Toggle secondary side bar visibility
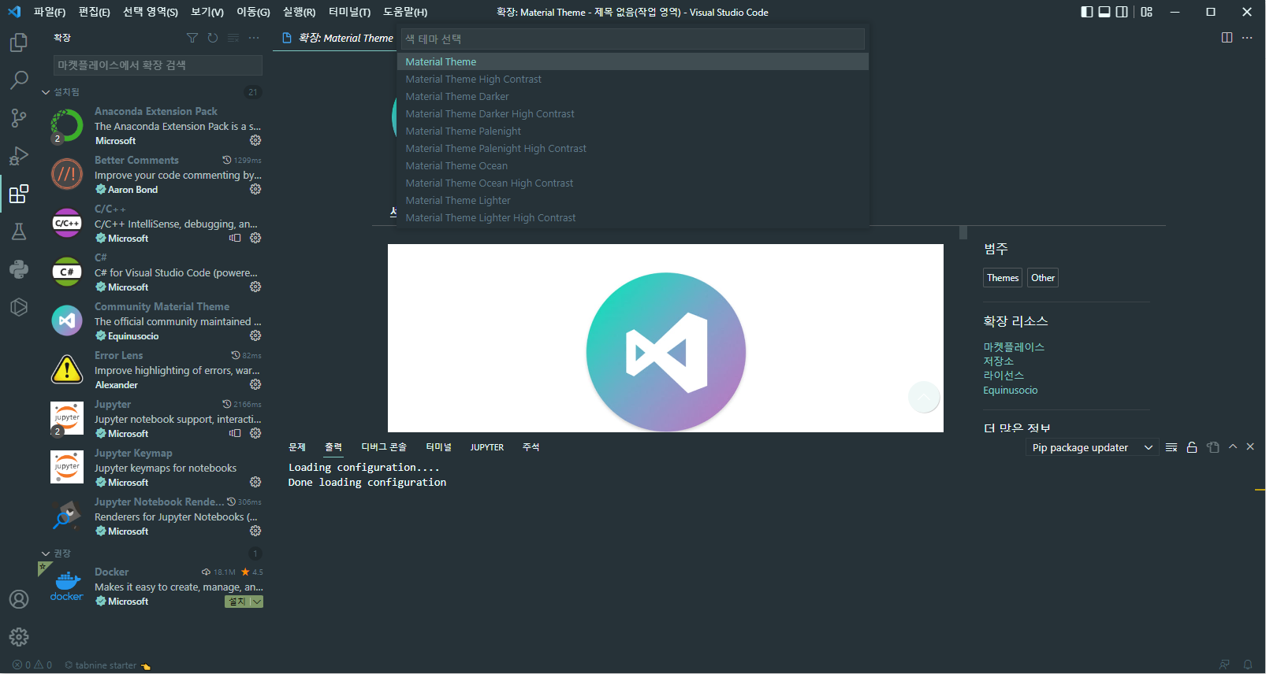The image size is (1266, 674). tap(1122, 12)
